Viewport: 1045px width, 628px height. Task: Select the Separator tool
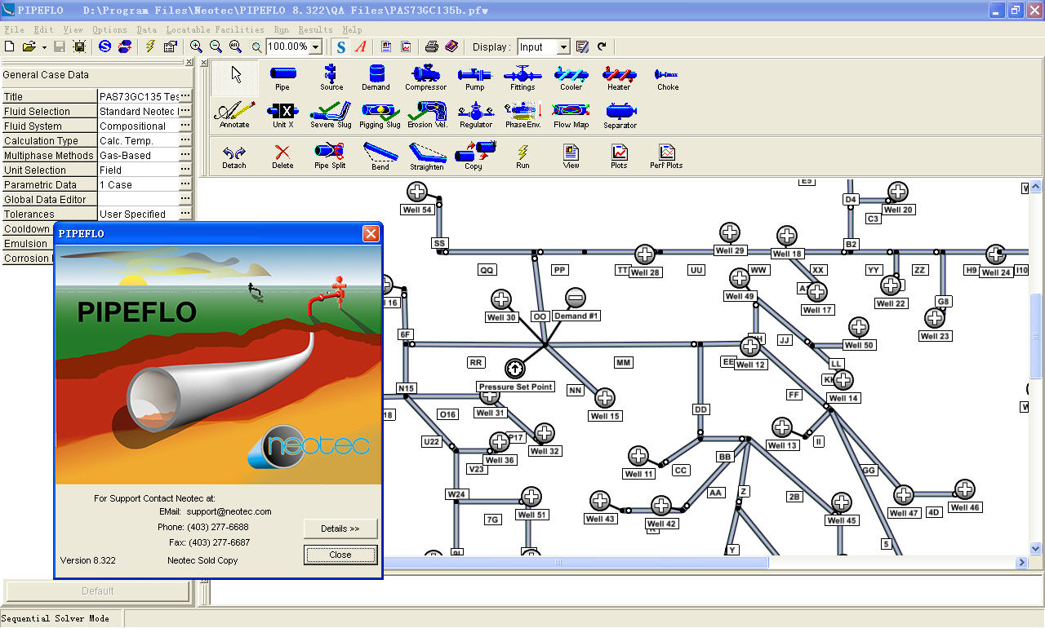(x=620, y=115)
